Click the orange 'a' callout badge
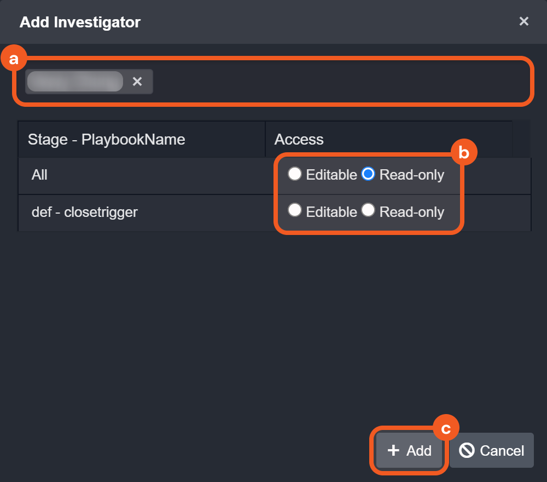 coord(14,59)
